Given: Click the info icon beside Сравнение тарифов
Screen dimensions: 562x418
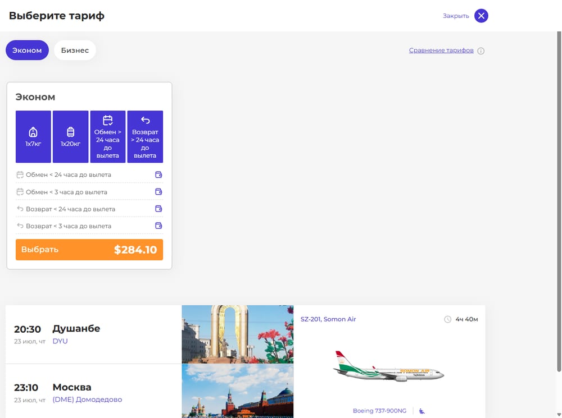Looking at the screenshot, I should click(481, 51).
